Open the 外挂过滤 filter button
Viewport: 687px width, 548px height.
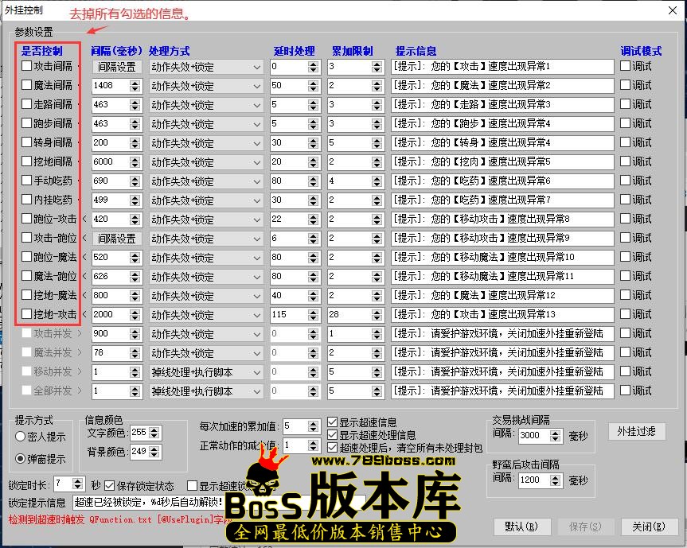[637, 431]
